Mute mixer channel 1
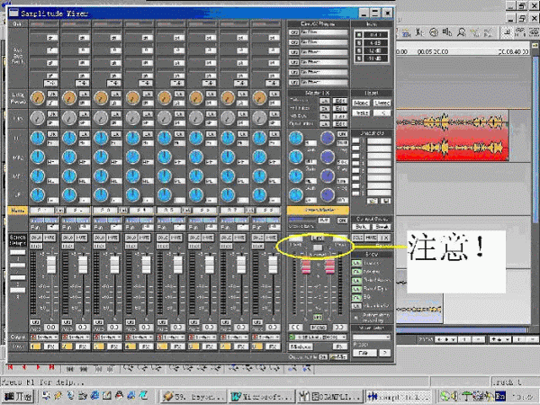The width and height of the screenshot is (540, 405). [x=49, y=238]
